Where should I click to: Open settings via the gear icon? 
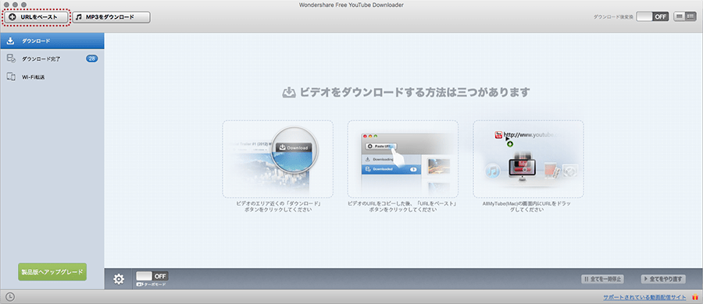tap(119, 279)
